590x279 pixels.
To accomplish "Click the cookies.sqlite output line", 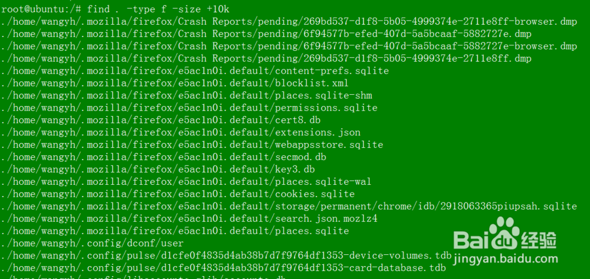I will (x=178, y=194).
